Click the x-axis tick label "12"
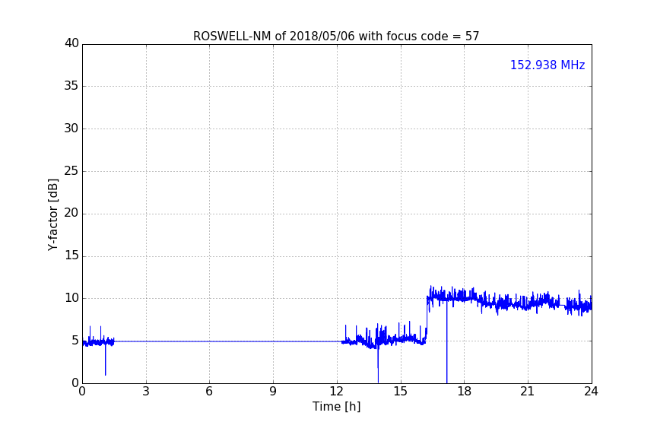The height and width of the screenshot is (438, 657). click(337, 392)
